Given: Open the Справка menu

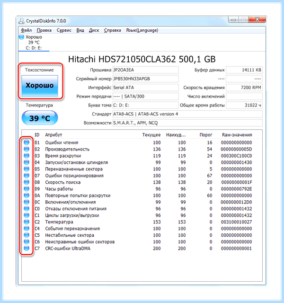Looking at the screenshot, I should [x=113, y=30].
